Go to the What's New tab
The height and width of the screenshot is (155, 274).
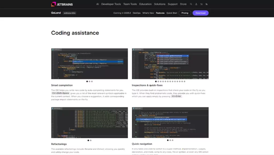pyautogui.click(x=148, y=13)
